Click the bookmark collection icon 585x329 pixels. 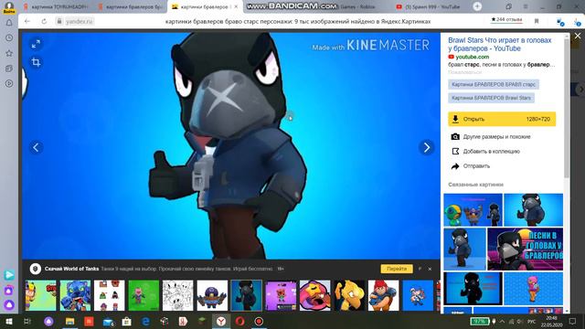(x=455, y=152)
